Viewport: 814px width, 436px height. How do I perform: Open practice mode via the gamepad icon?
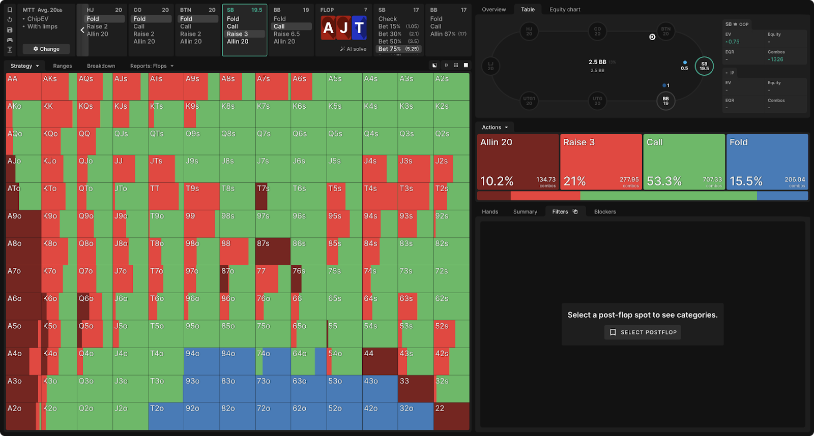[x=10, y=40]
